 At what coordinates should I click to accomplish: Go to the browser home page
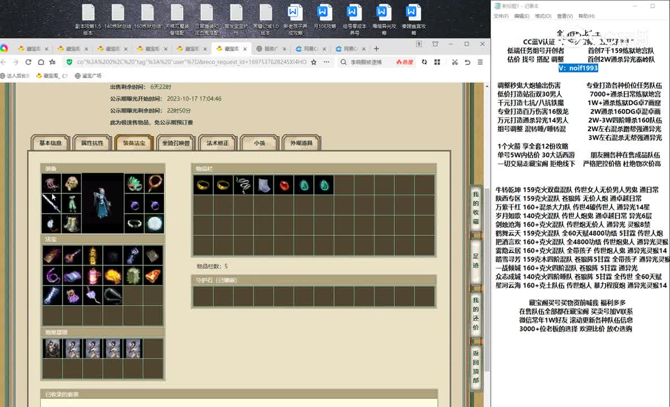(41, 62)
